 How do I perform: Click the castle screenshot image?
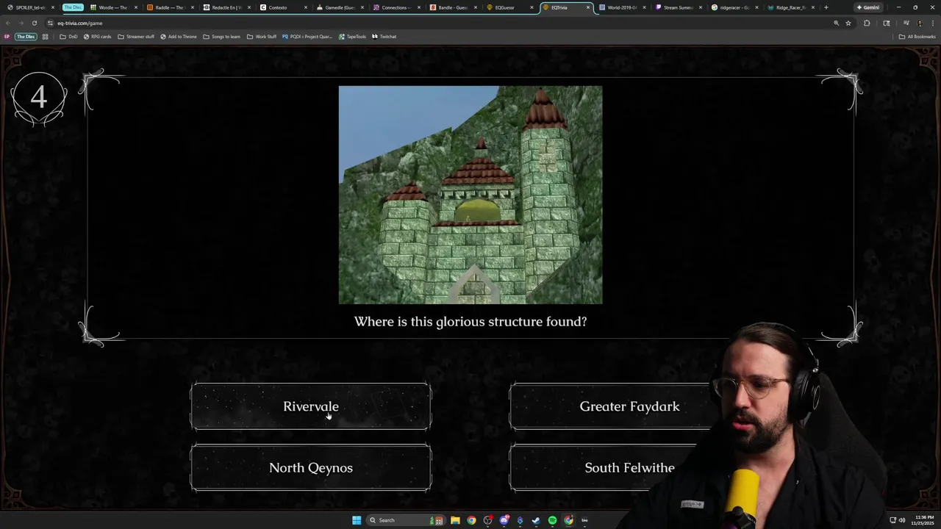click(470, 195)
